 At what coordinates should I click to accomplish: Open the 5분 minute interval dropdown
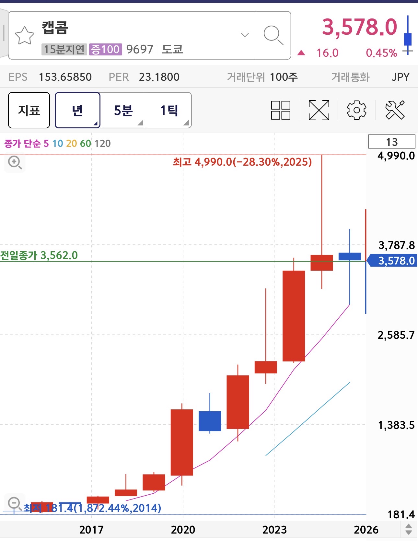click(123, 110)
